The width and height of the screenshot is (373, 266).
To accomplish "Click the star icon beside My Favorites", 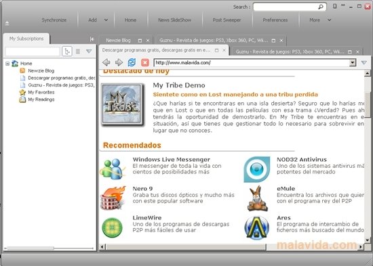I will [22, 92].
